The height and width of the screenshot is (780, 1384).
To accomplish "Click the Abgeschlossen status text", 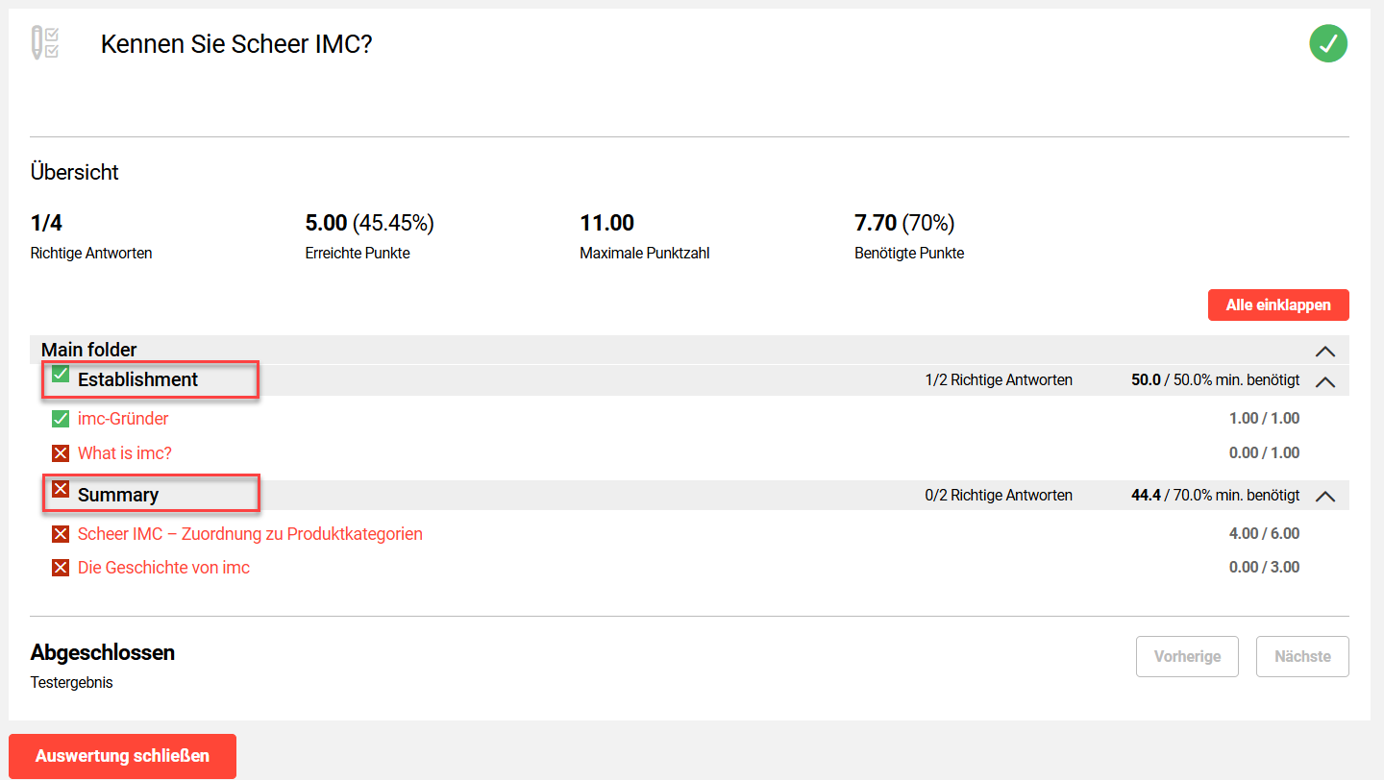I will [x=103, y=653].
